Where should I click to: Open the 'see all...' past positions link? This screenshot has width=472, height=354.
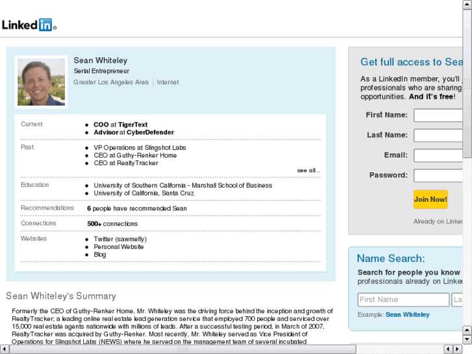pyautogui.click(x=308, y=171)
